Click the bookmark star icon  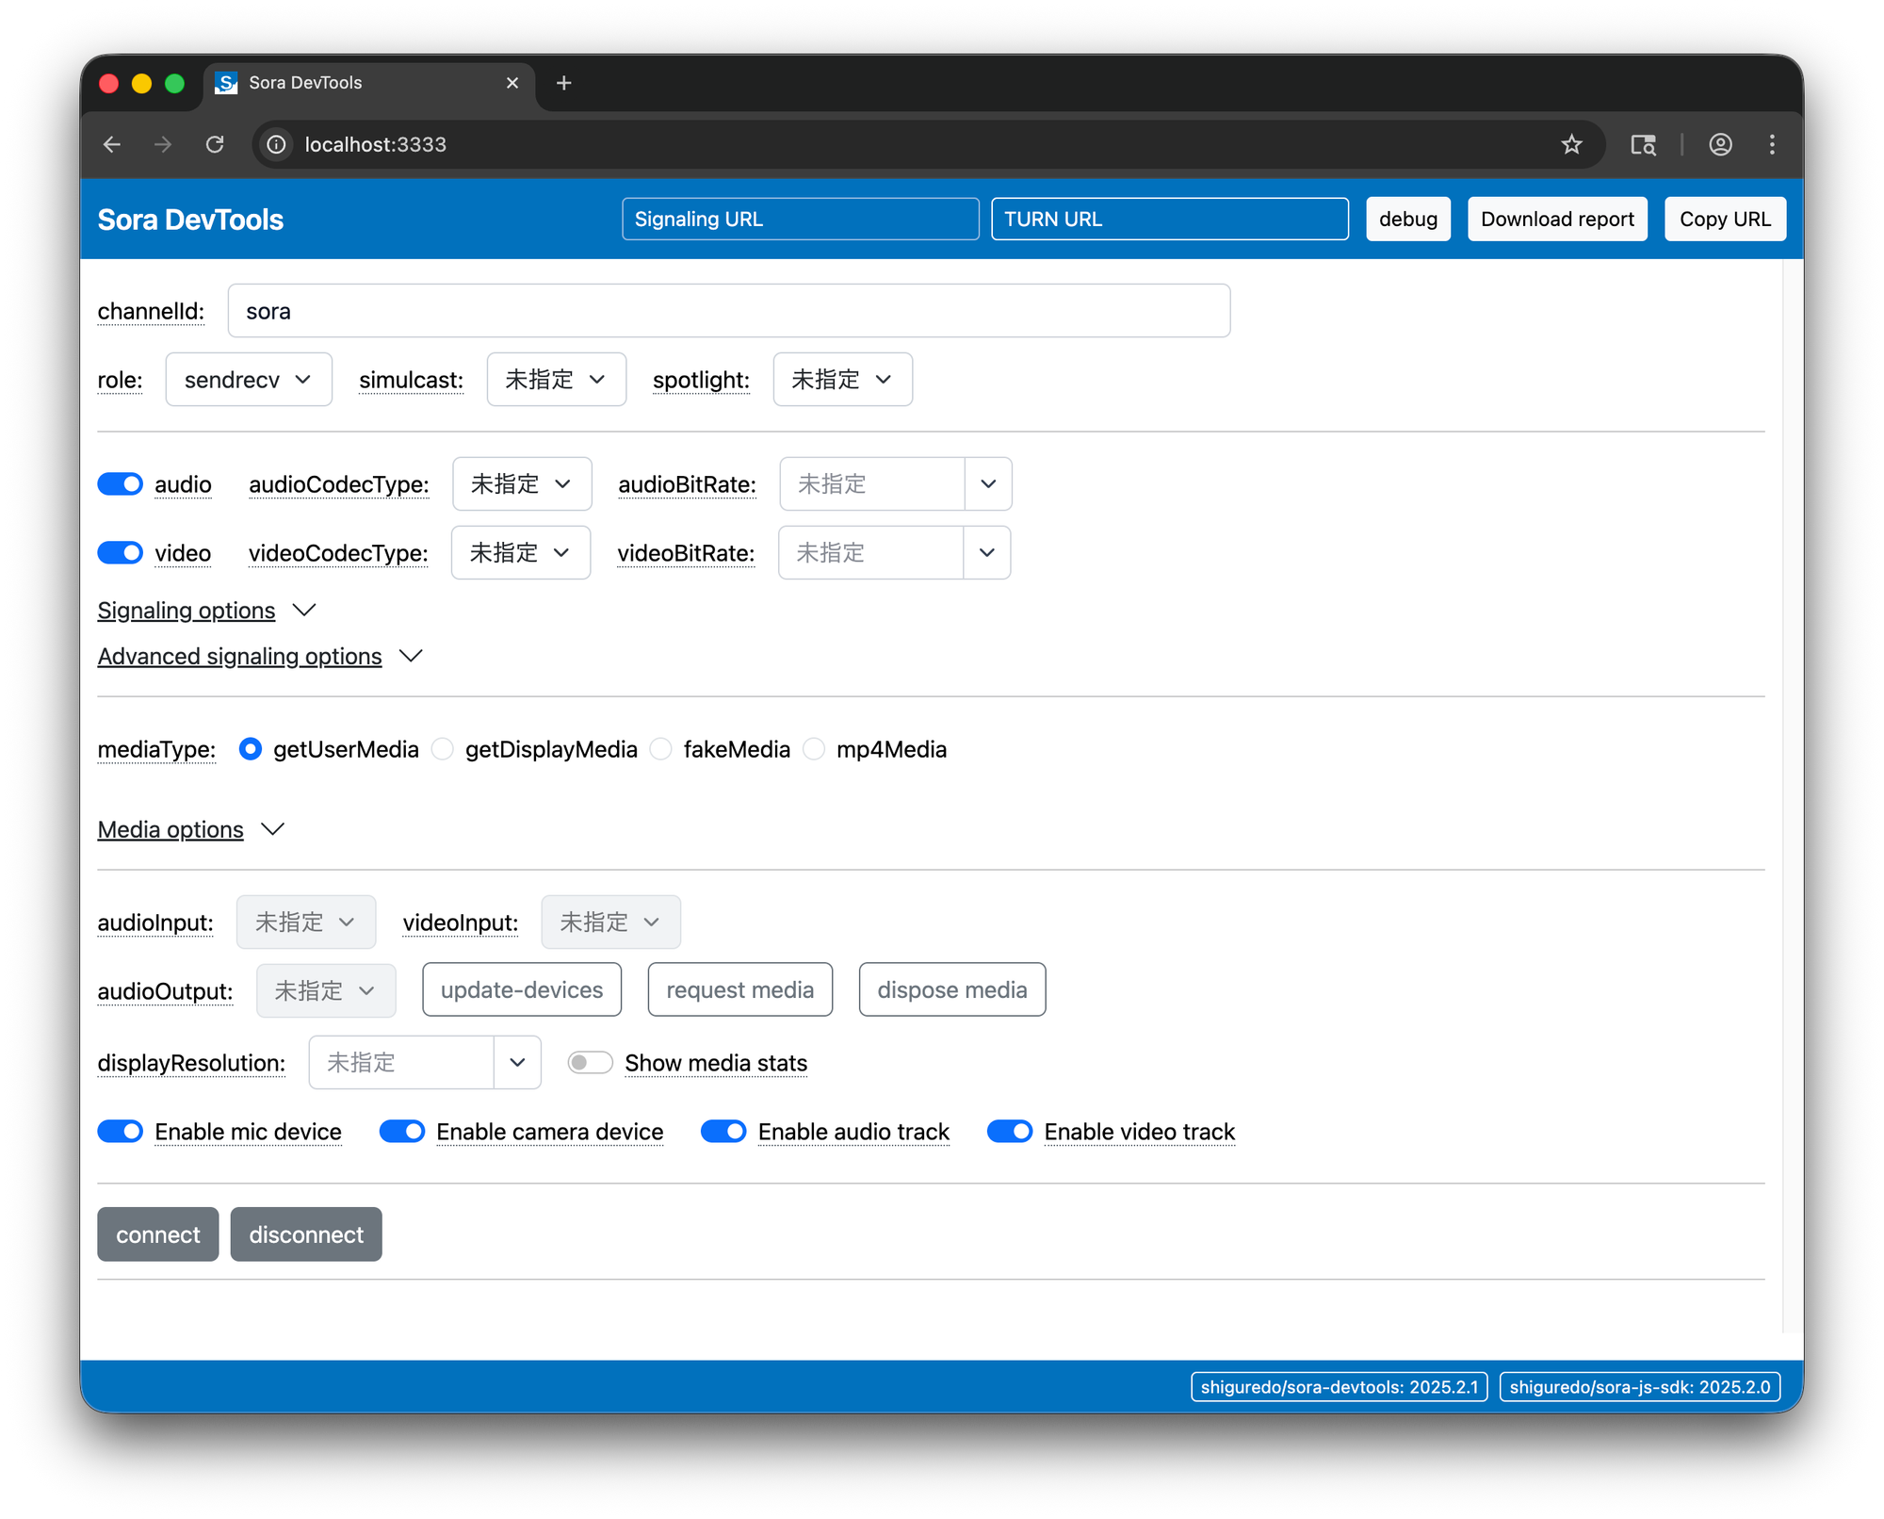[1571, 144]
